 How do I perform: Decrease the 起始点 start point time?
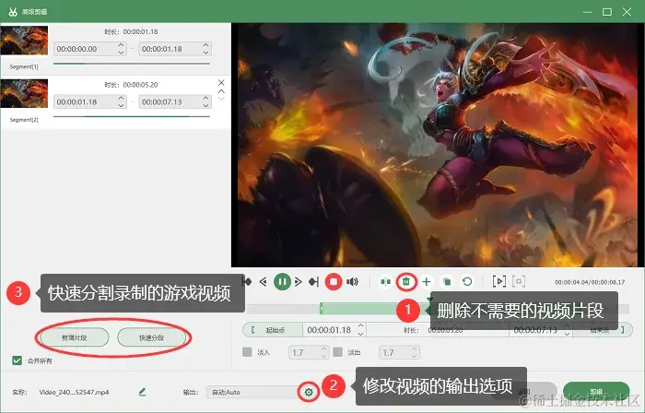(x=361, y=334)
